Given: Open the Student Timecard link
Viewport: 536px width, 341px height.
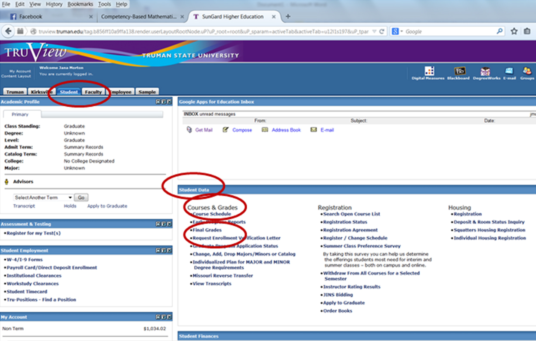Looking at the screenshot, I should tap(27, 292).
